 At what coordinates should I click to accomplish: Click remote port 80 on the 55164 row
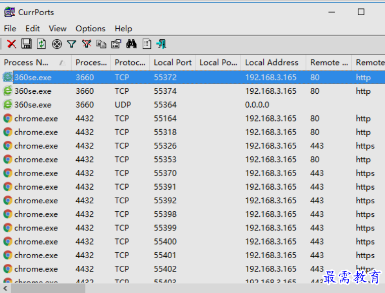click(x=314, y=119)
